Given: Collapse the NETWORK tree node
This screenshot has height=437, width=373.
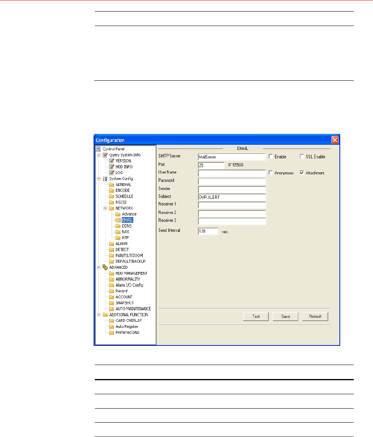Looking at the screenshot, I should coord(105,208).
